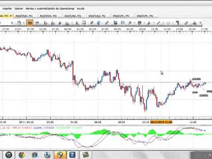Open the globe browser icon in taskbar
Image resolution: width=212 pixels, height=159 pixels.
click(35, 155)
